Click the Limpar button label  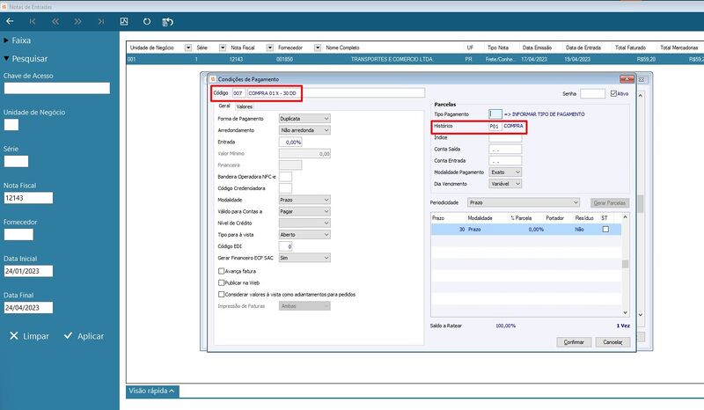[x=36, y=336]
